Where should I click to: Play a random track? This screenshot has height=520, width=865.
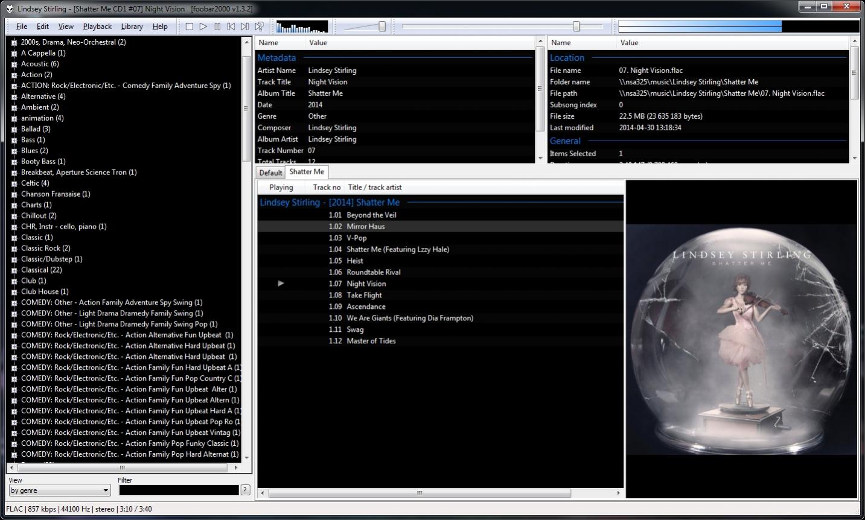tap(259, 27)
